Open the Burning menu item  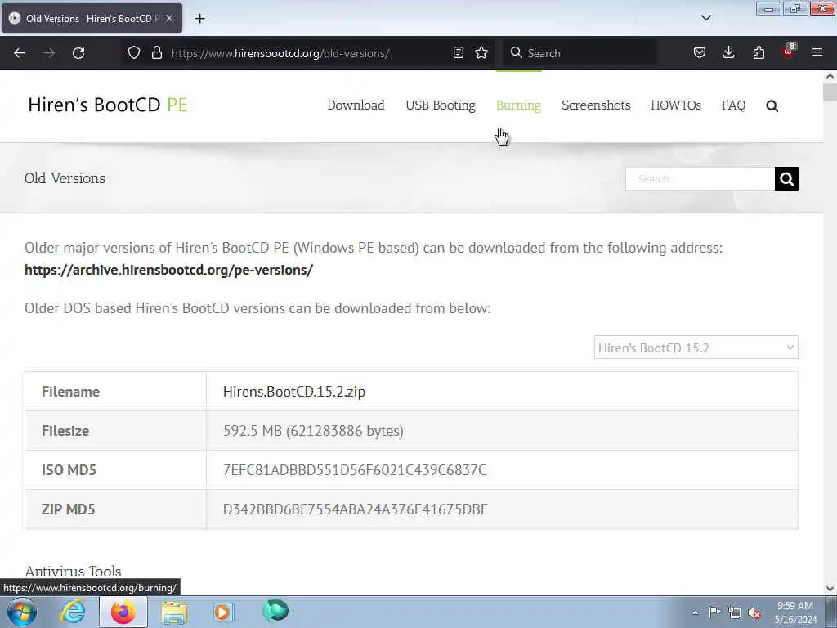click(518, 105)
